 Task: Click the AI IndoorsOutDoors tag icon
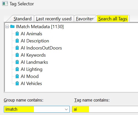tap(17, 48)
